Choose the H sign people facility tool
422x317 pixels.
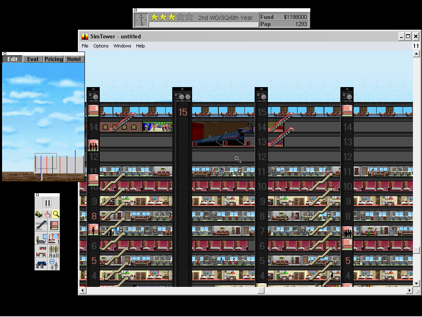pyautogui.click(x=54, y=264)
